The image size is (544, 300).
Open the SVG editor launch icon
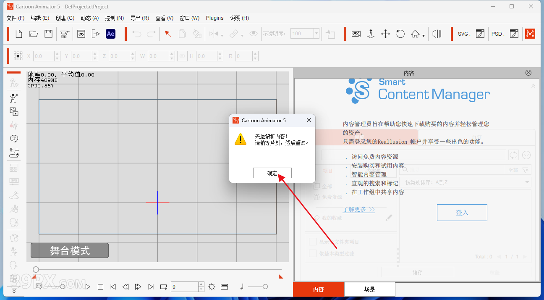tap(480, 34)
